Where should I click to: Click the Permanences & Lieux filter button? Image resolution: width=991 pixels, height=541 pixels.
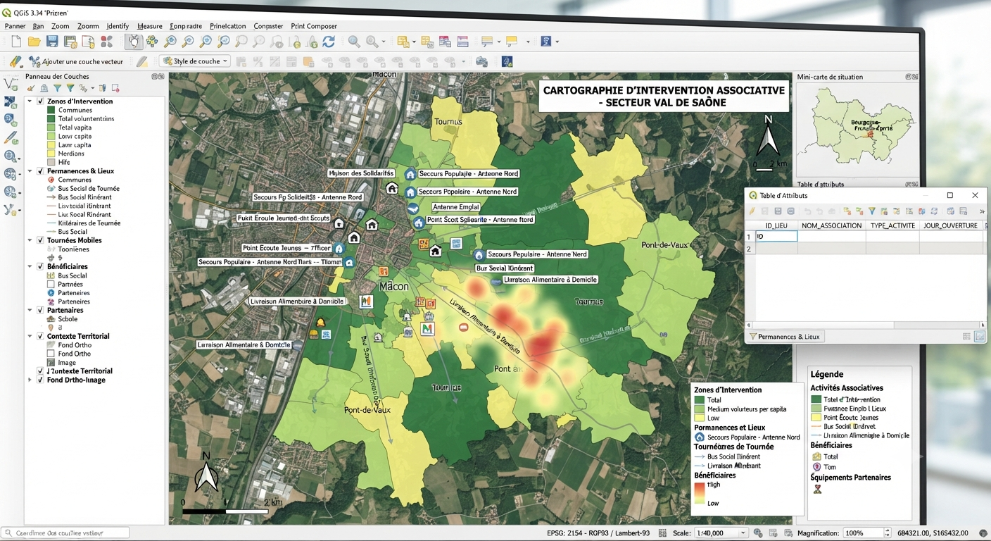[785, 337]
